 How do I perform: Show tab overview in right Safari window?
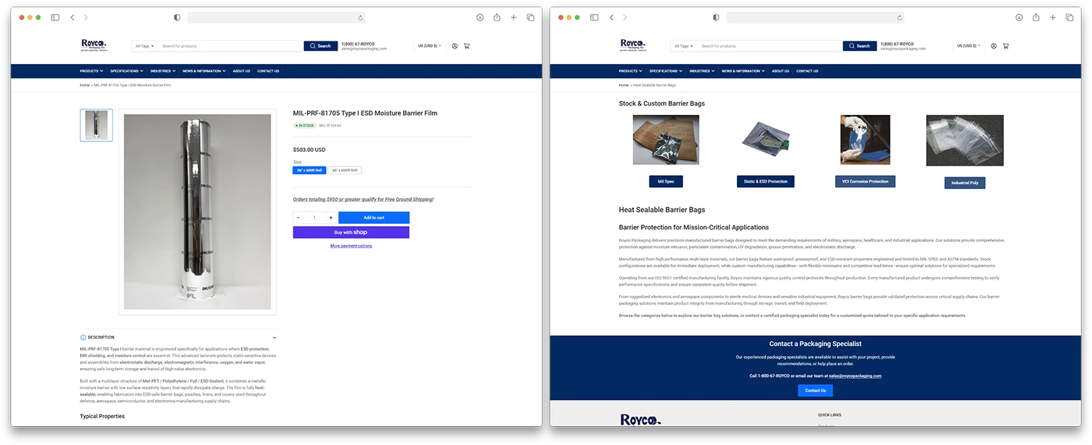pos(1069,17)
